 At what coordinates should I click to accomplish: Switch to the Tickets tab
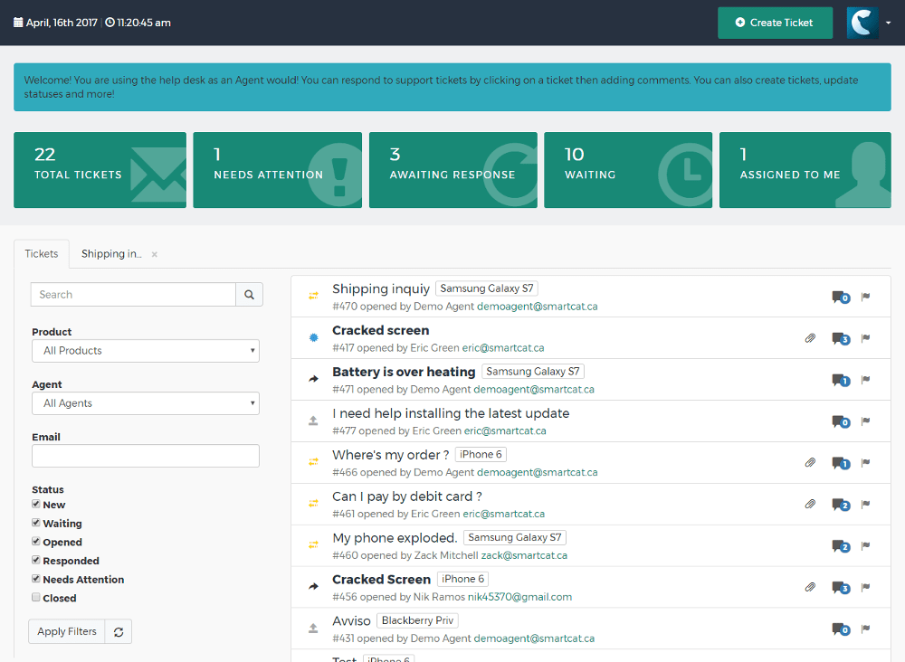[x=42, y=253]
